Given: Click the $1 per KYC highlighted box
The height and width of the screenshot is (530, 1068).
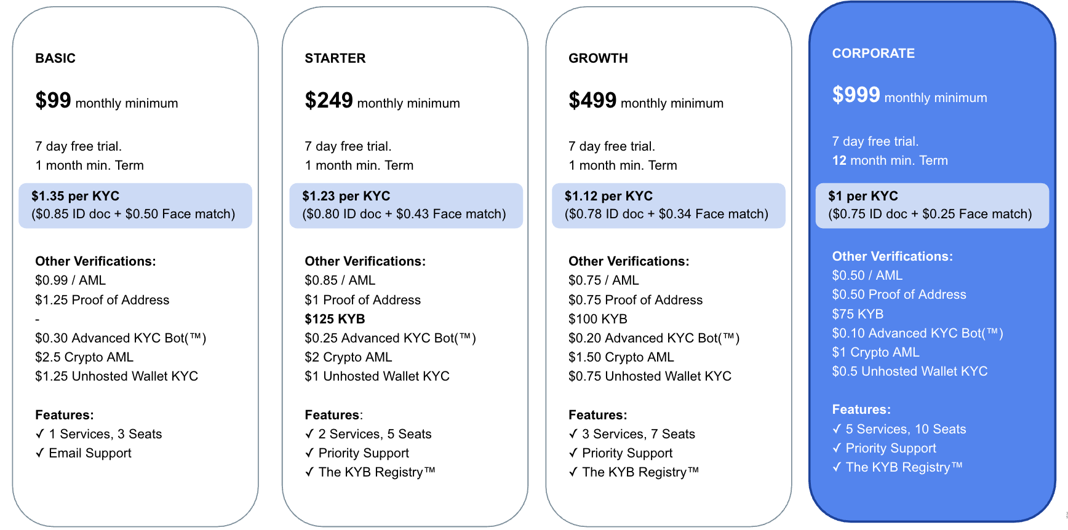Looking at the screenshot, I should pyautogui.click(x=932, y=205).
